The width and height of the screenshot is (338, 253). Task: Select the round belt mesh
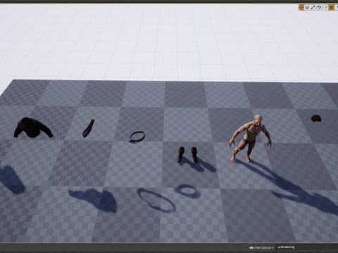[x=137, y=137]
